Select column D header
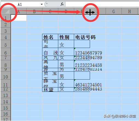The image size is (139, 121). pos(66,11)
